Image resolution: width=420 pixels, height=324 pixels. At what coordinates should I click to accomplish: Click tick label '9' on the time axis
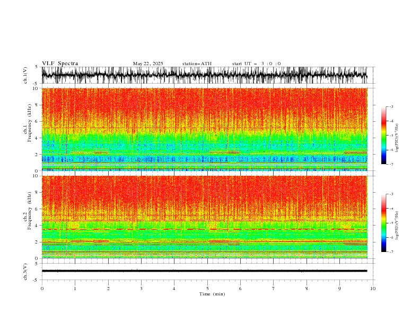tap(339, 289)
